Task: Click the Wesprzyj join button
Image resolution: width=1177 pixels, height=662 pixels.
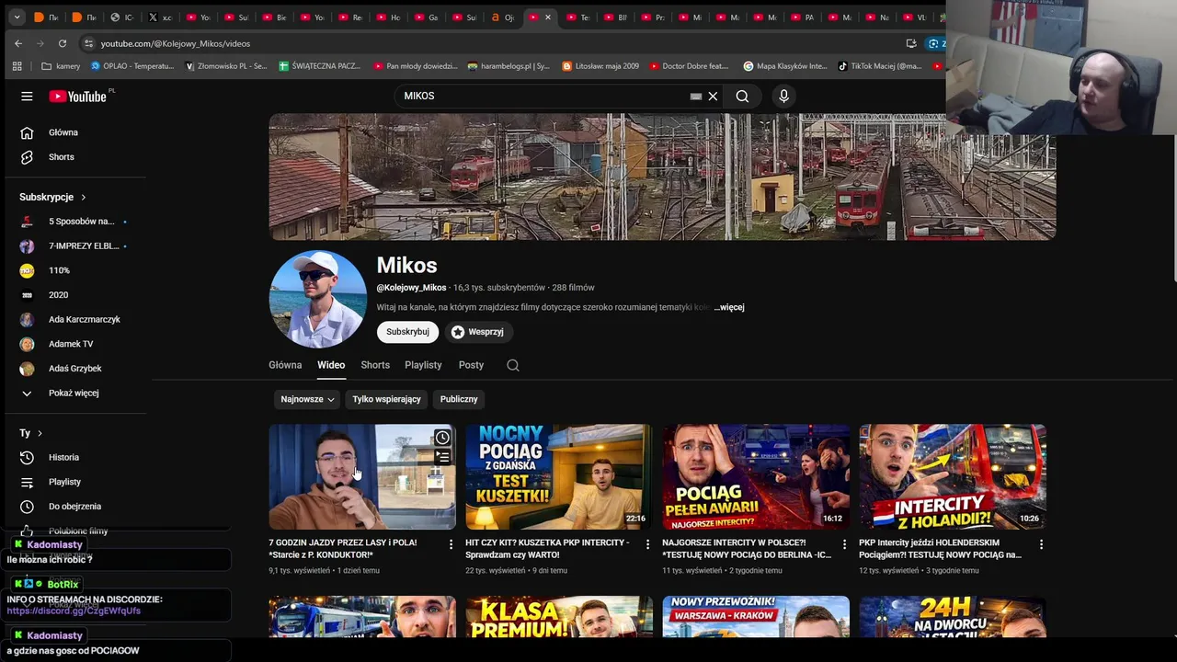Action: pos(477,332)
